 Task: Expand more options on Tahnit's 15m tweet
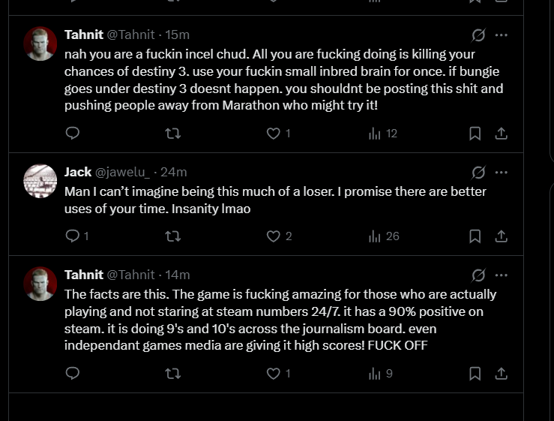[x=502, y=35]
